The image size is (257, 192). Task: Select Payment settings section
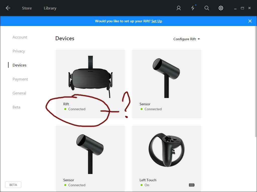[20, 79]
